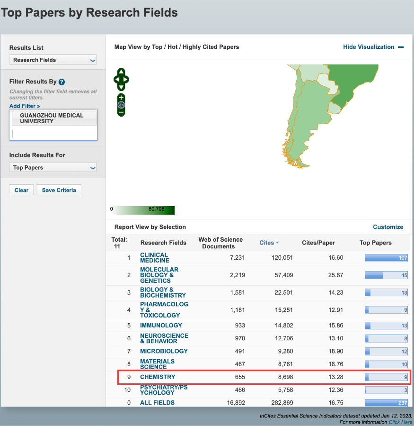Open the CLINICAL MEDICINE field link
414x426 pixels.
point(154,258)
